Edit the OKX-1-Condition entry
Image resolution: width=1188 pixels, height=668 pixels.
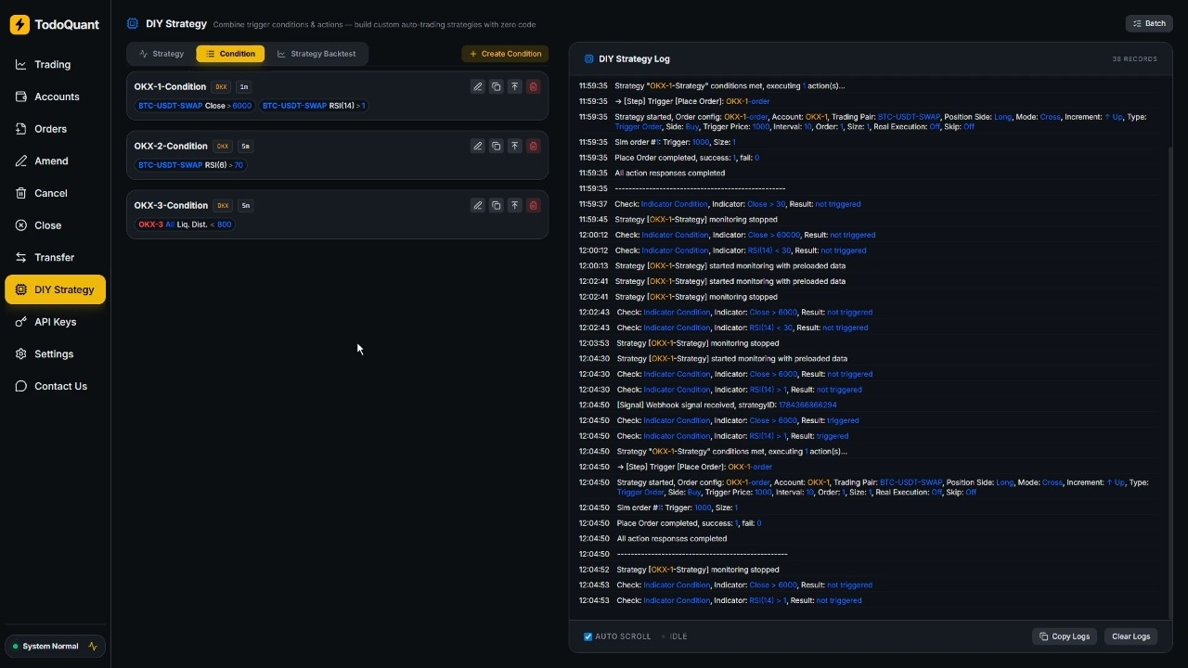(x=477, y=86)
